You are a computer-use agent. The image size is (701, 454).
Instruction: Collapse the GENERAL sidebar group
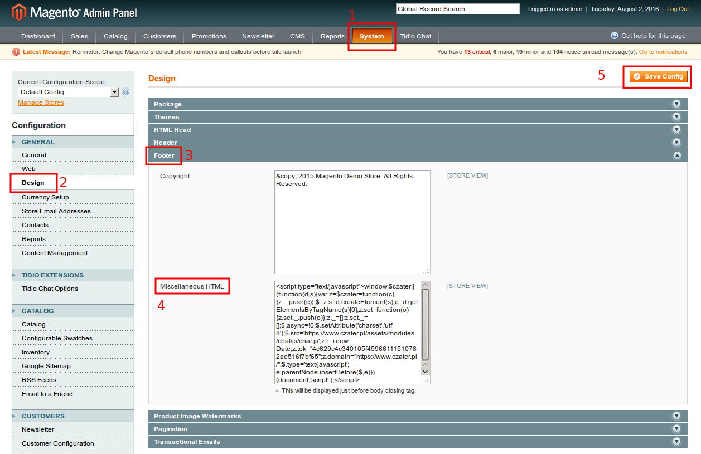72,142
